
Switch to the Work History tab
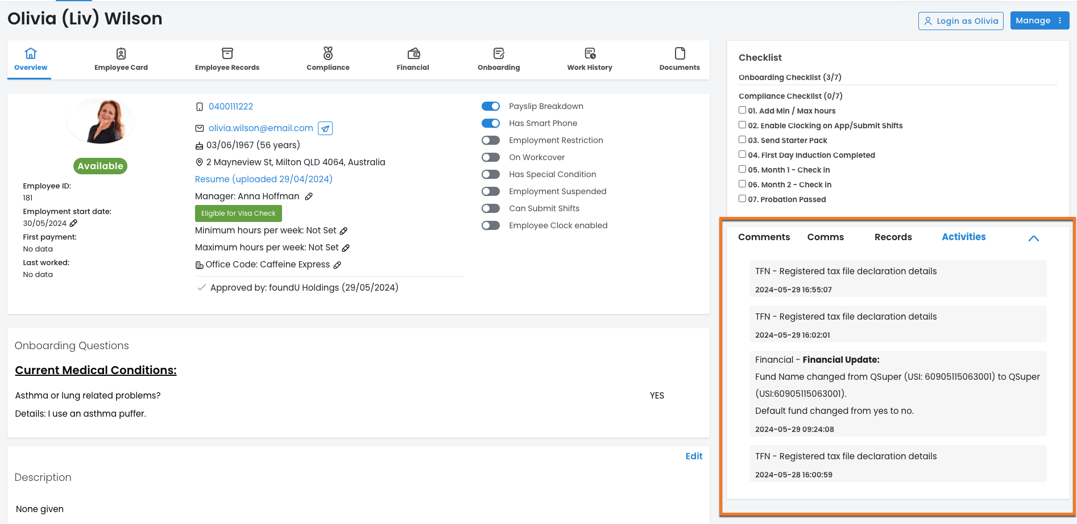click(x=589, y=59)
